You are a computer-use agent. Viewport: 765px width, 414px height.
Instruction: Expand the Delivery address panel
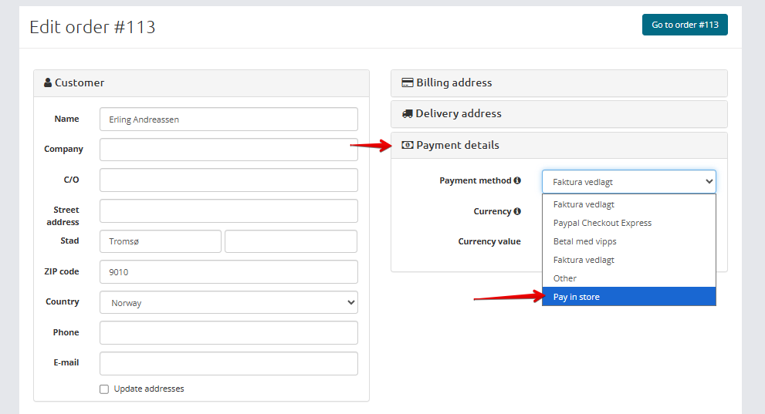click(559, 114)
